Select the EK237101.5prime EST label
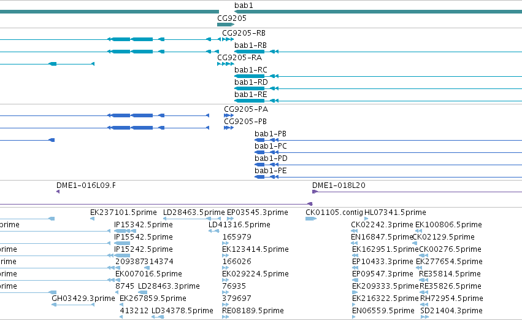This screenshot has height=320, width=522. (x=123, y=213)
